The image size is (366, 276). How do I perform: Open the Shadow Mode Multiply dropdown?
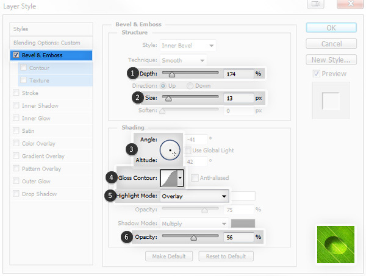point(194,224)
